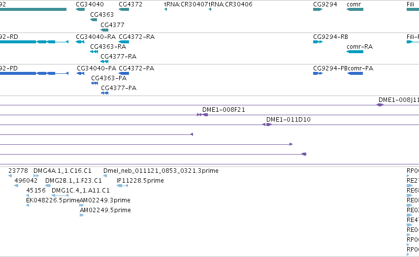Screen dimensions: 419x257
Task: Select the CG9294-RB transcript label
Action: point(330,36)
